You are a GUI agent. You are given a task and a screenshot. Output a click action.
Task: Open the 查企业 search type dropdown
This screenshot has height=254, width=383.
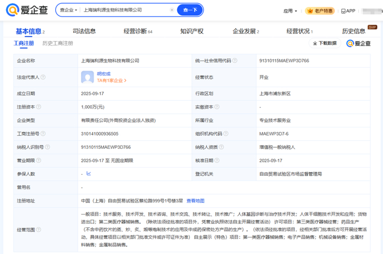pos(67,10)
